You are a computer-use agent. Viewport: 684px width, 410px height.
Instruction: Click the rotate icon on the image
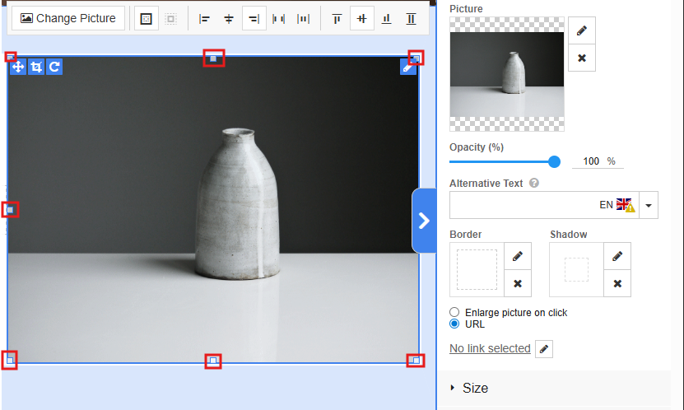click(54, 68)
